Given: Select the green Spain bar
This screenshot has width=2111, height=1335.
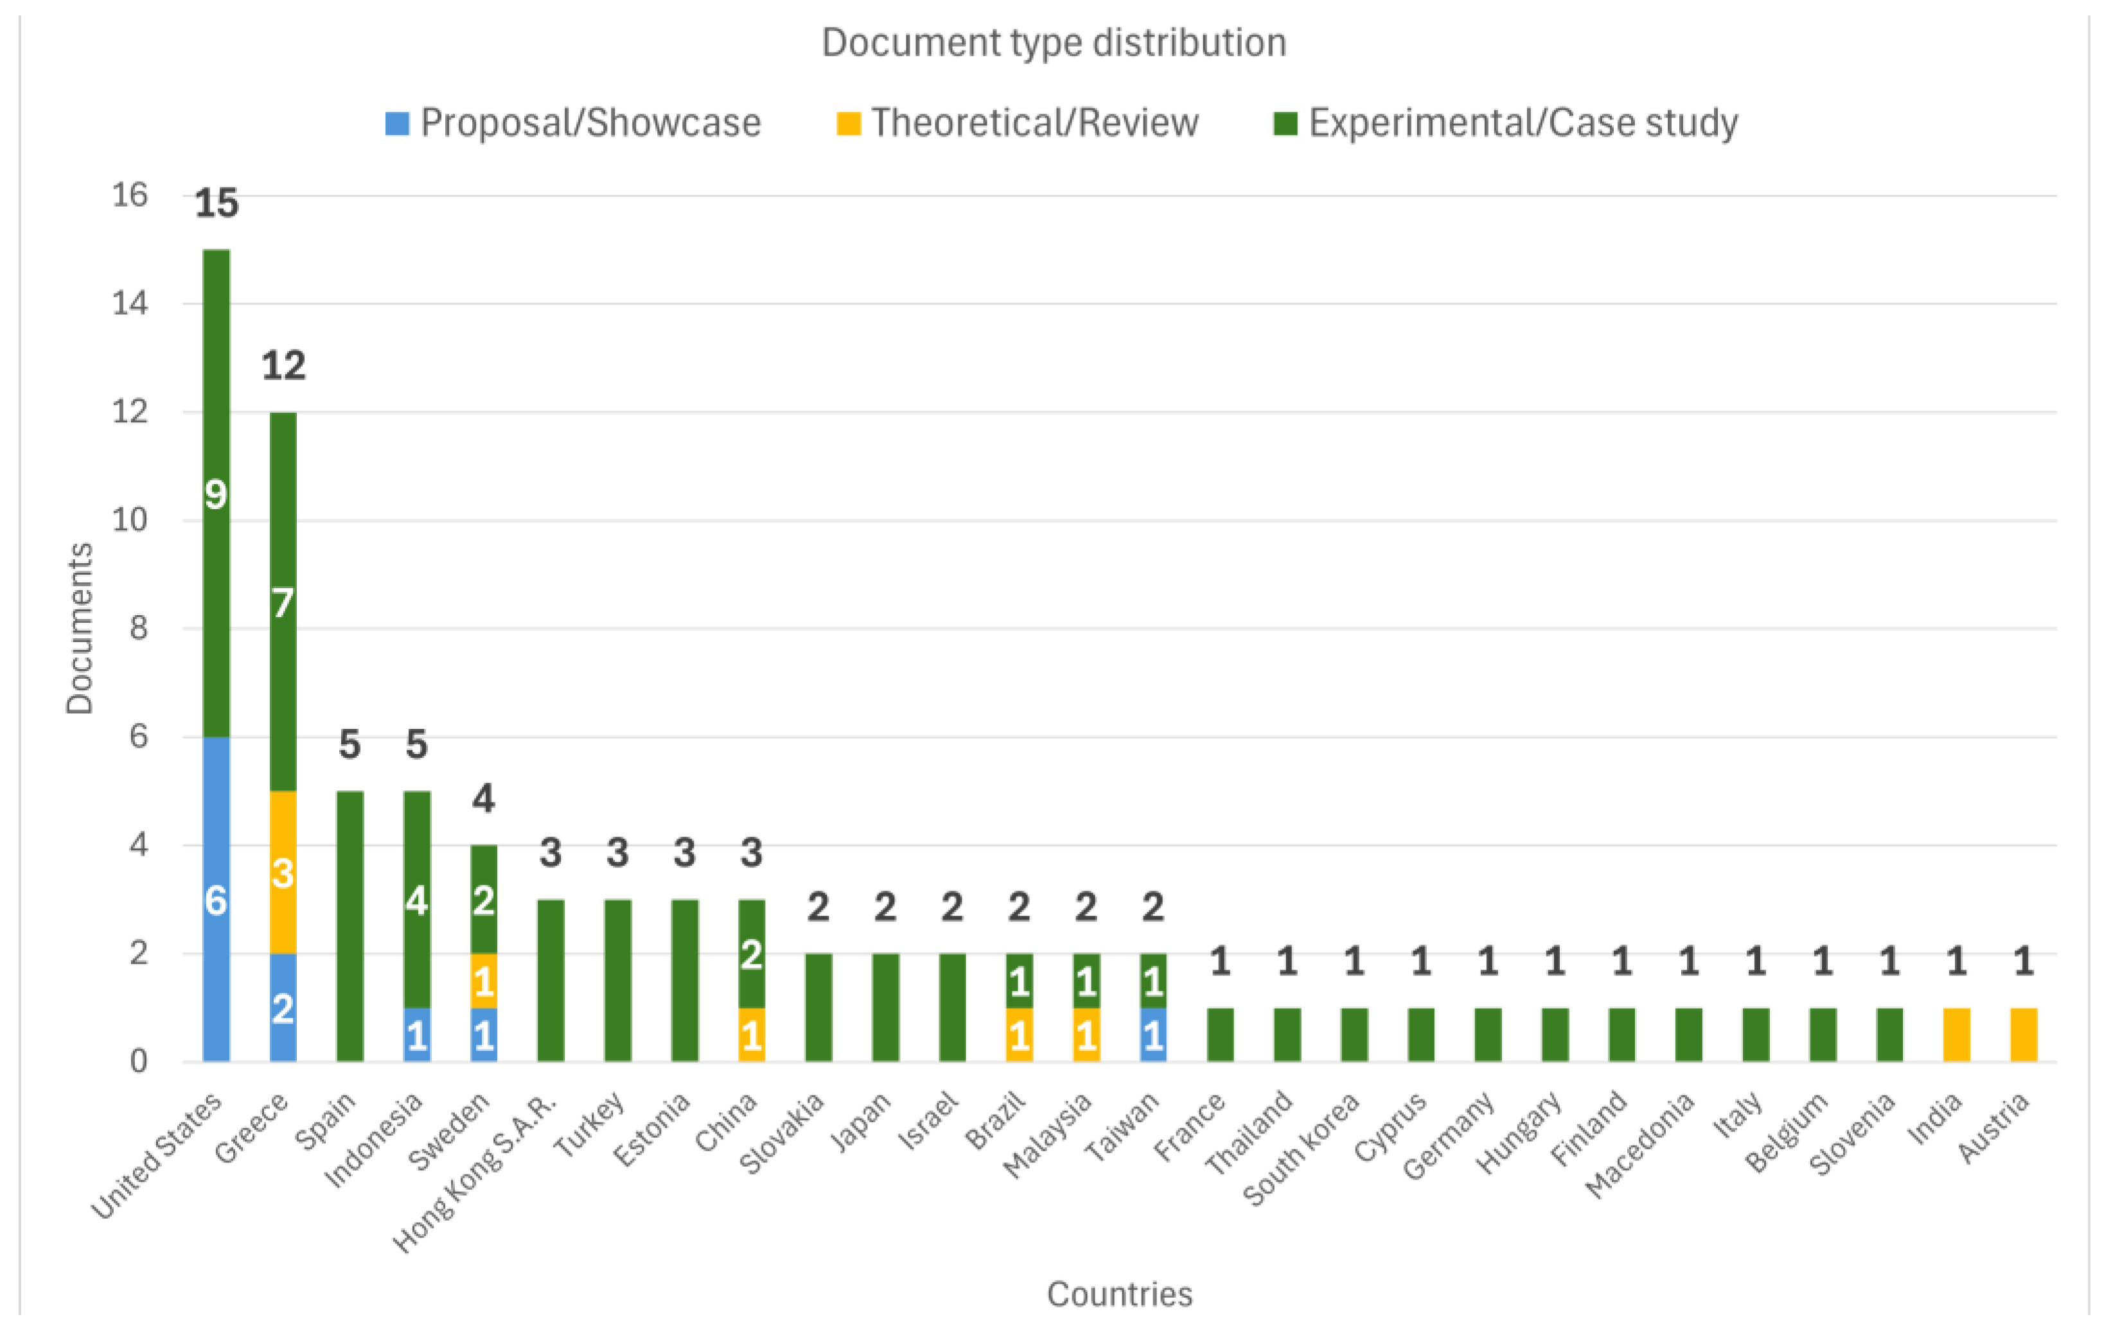Looking at the screenshot, I should pyautogui.click(x=349, y=926).
